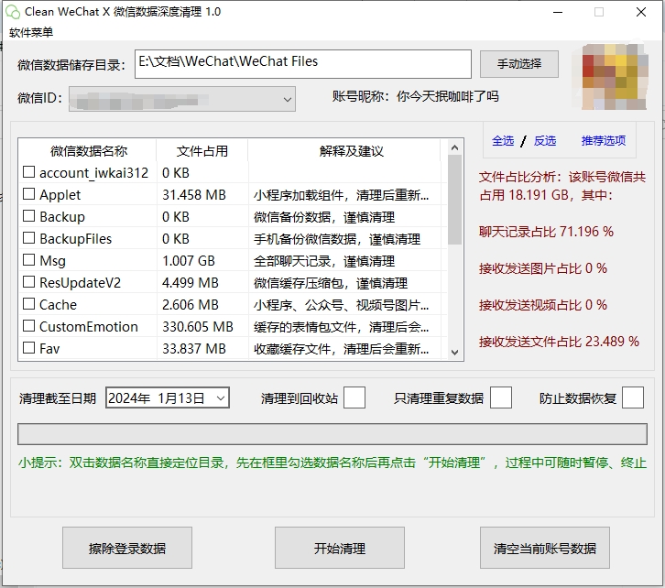Click the 4.499 MB ResUpdateV2 size
The image size is (665, 588).
(x=190, y=283)
